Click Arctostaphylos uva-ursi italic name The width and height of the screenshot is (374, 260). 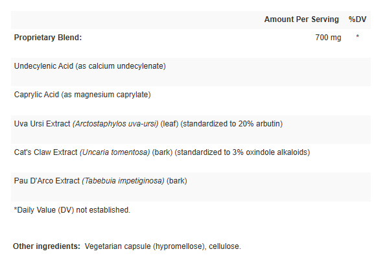coord(115,124)
